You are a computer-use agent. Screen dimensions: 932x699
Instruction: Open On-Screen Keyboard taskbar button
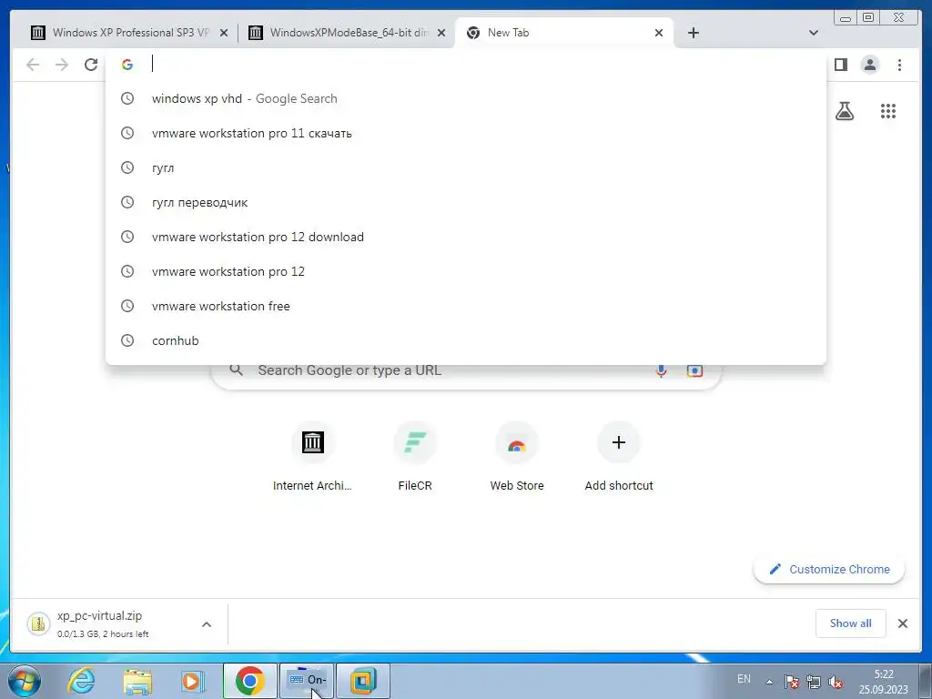(307, 681)
